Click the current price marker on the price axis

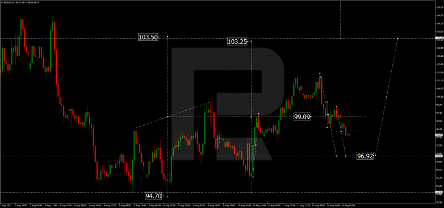click(x=439, y=135)
